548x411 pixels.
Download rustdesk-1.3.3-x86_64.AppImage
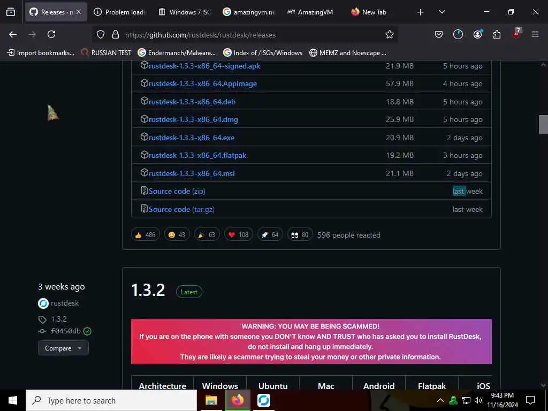[x=203, y=84]
